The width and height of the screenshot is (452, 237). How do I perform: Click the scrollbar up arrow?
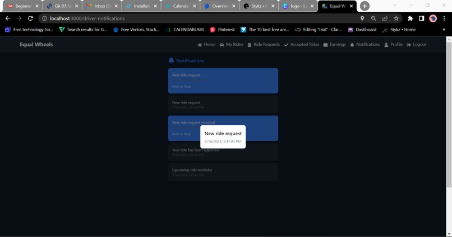pos(449,40)
